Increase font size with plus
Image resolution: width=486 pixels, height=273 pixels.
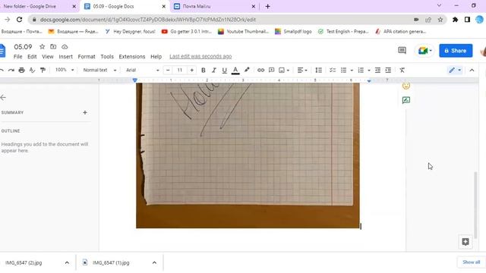(x=192, y=71)
